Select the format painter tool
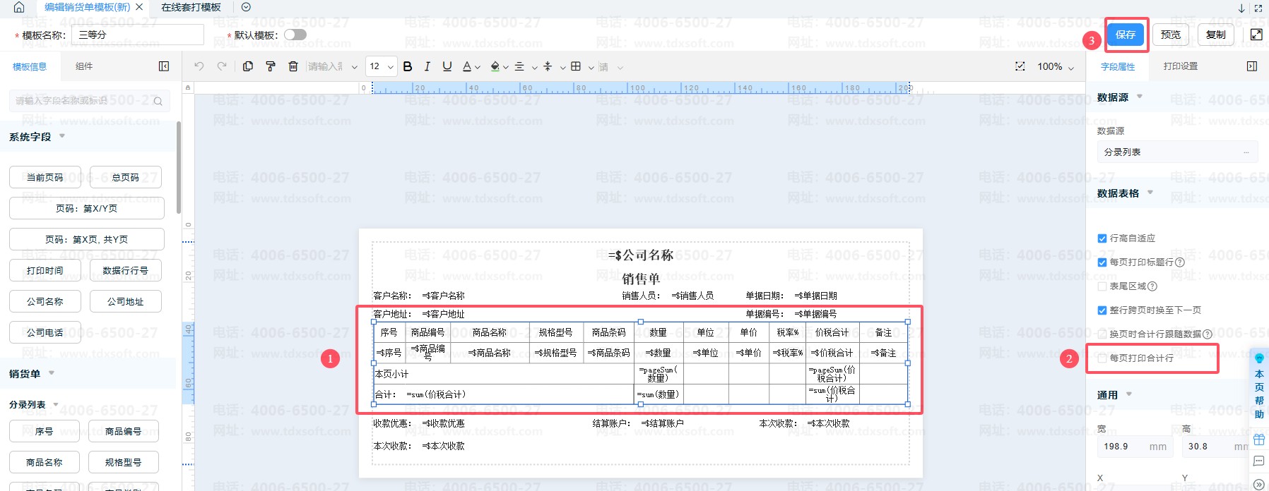 tap(271, 66)
